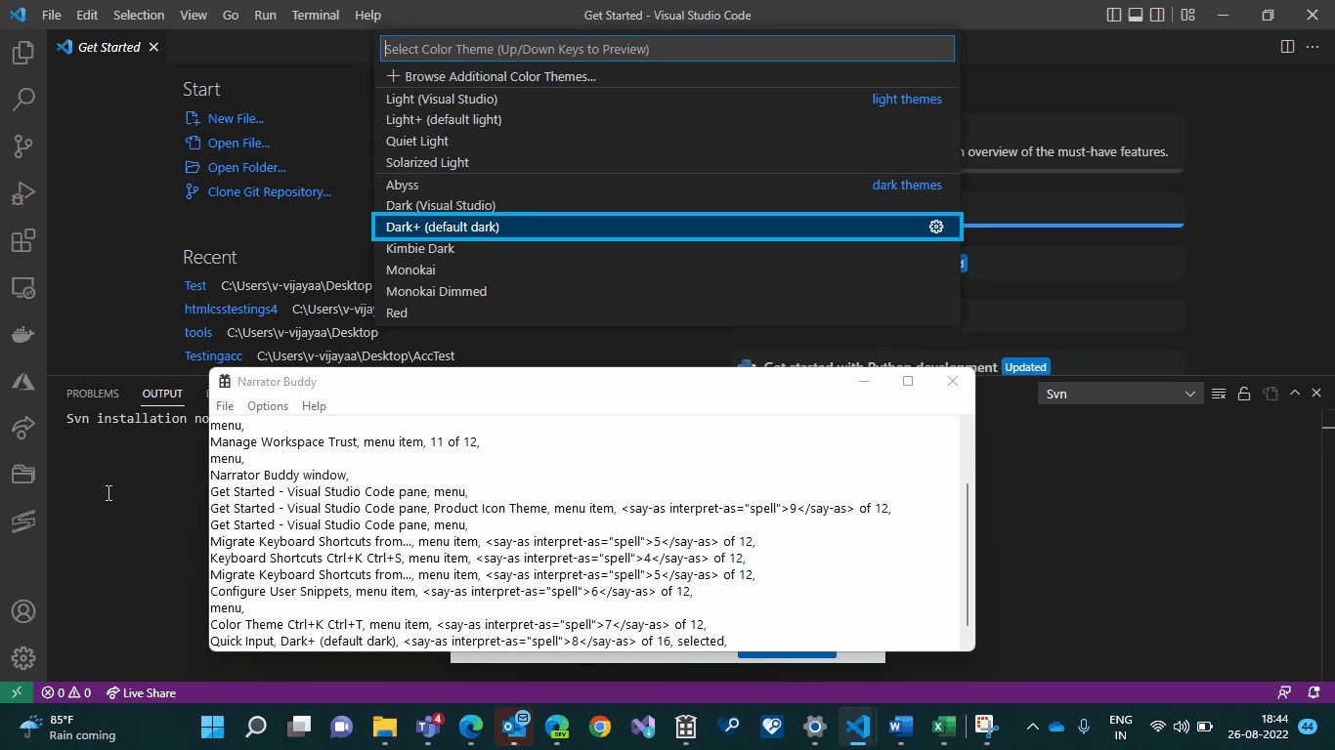Open the notifications bell in status bar
Viewport: 1335px width, 750px height.
point(1313,692)
